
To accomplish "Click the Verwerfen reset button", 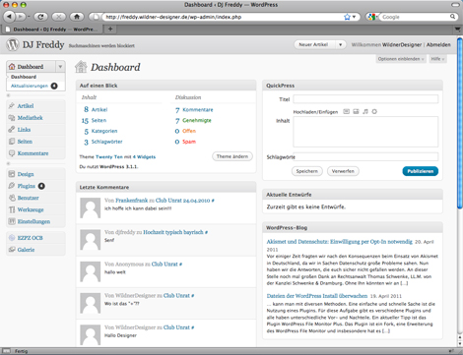I will coord(343,171).
